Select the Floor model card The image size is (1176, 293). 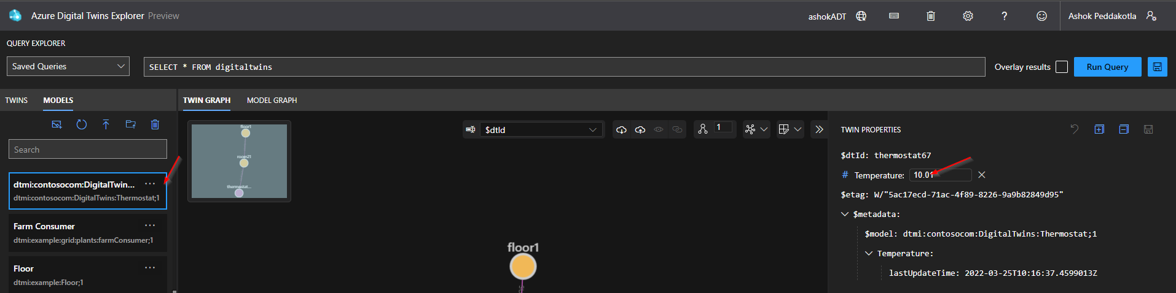[x=88, y=275]
